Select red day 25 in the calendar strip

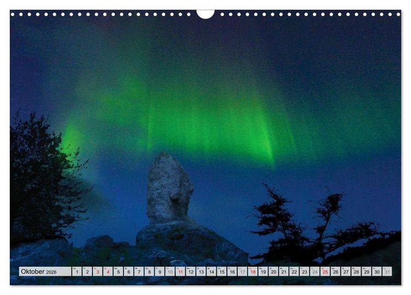point(326,271)
